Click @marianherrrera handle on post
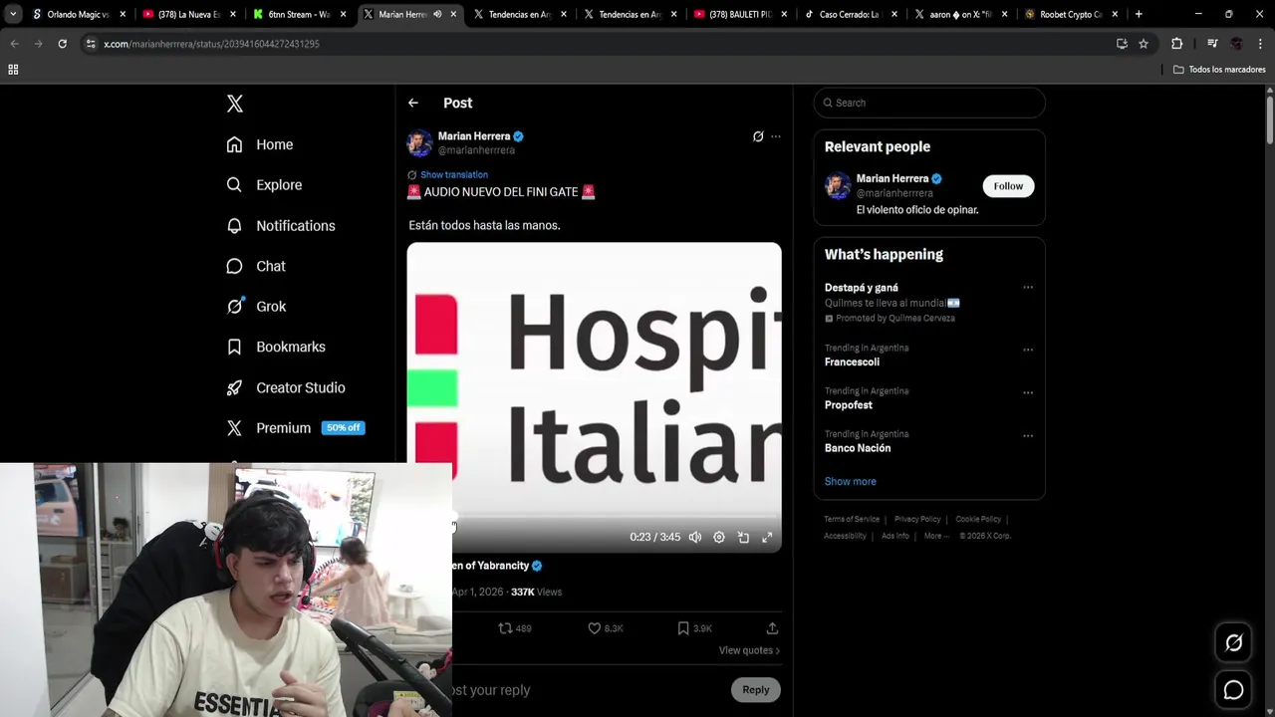1275x717 pixels. point(476,150)
